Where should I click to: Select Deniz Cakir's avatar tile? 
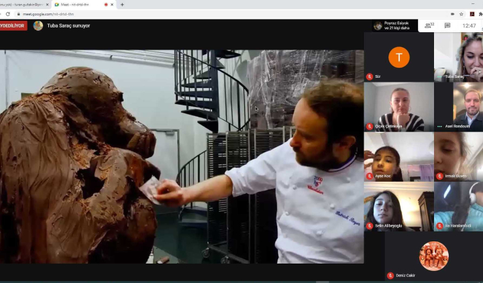434,256
